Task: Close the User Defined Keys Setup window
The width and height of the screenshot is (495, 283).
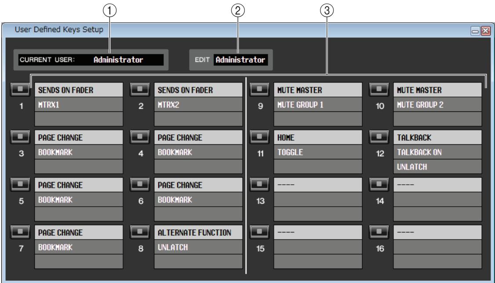Action: [x=485, y=31]
